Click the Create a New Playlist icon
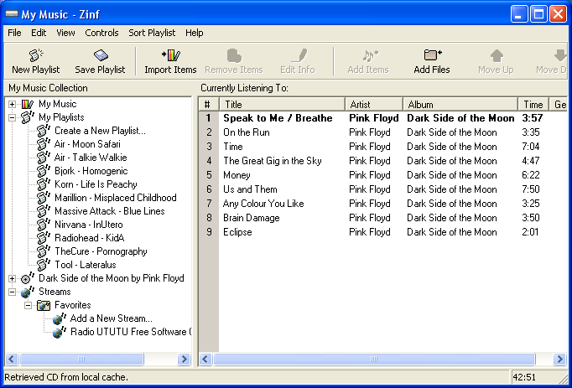572x388 pixels. (x=44, y=131)
